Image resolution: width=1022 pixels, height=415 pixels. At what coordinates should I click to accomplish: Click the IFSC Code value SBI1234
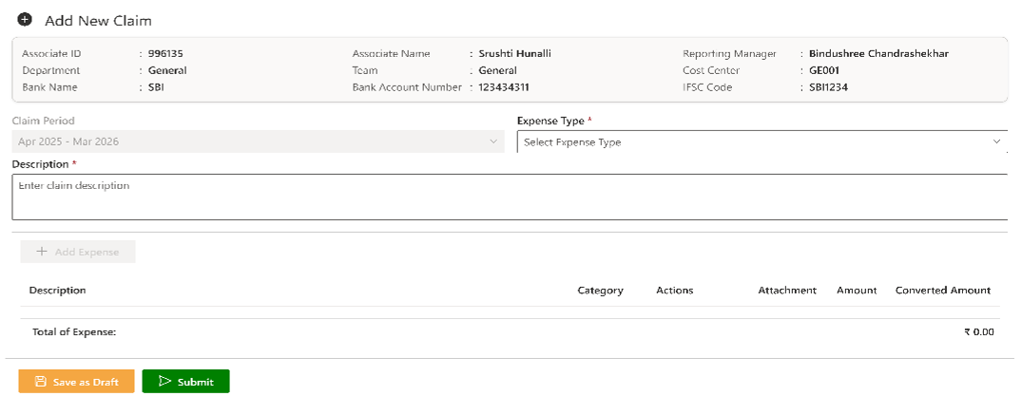point(822,87)
